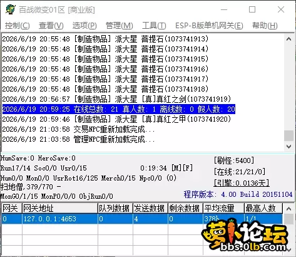Open the 选项(P) menu

pos(84,26)
